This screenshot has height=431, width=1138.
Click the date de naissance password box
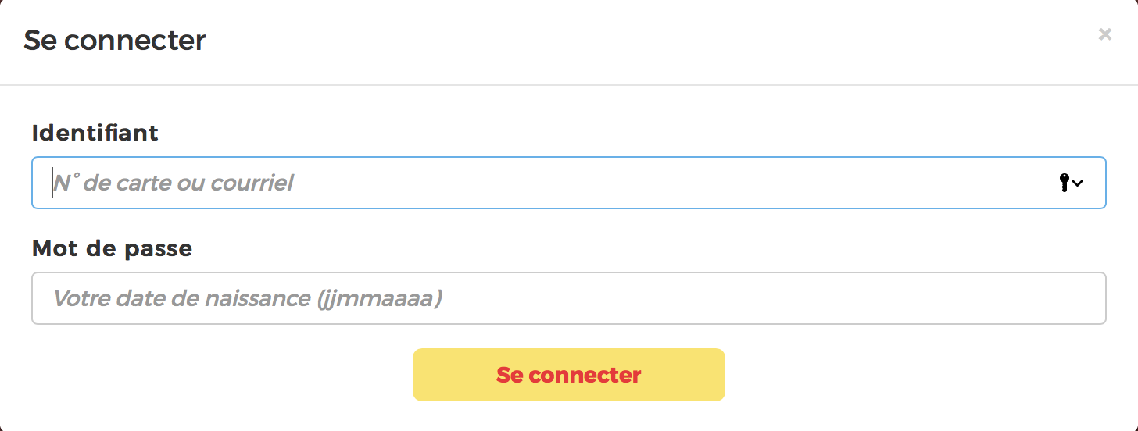click(x=568, y=298)
